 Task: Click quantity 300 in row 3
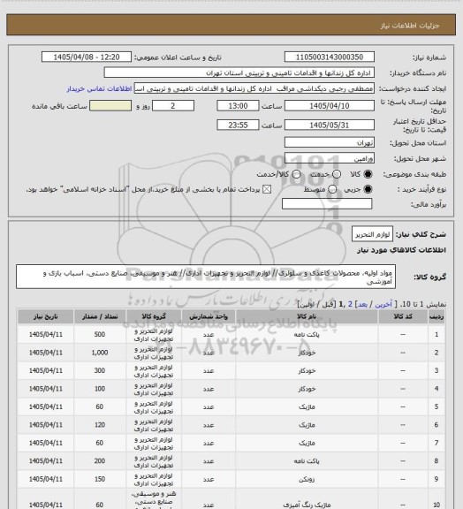[100, 370]
